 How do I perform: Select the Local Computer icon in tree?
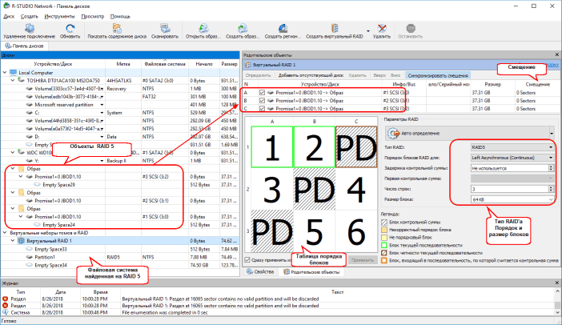click(x=14, y=72)
